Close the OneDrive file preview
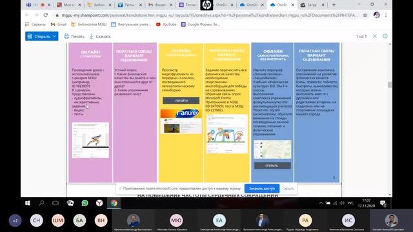The height and width of the screenshot is (232, 413). 374,36
